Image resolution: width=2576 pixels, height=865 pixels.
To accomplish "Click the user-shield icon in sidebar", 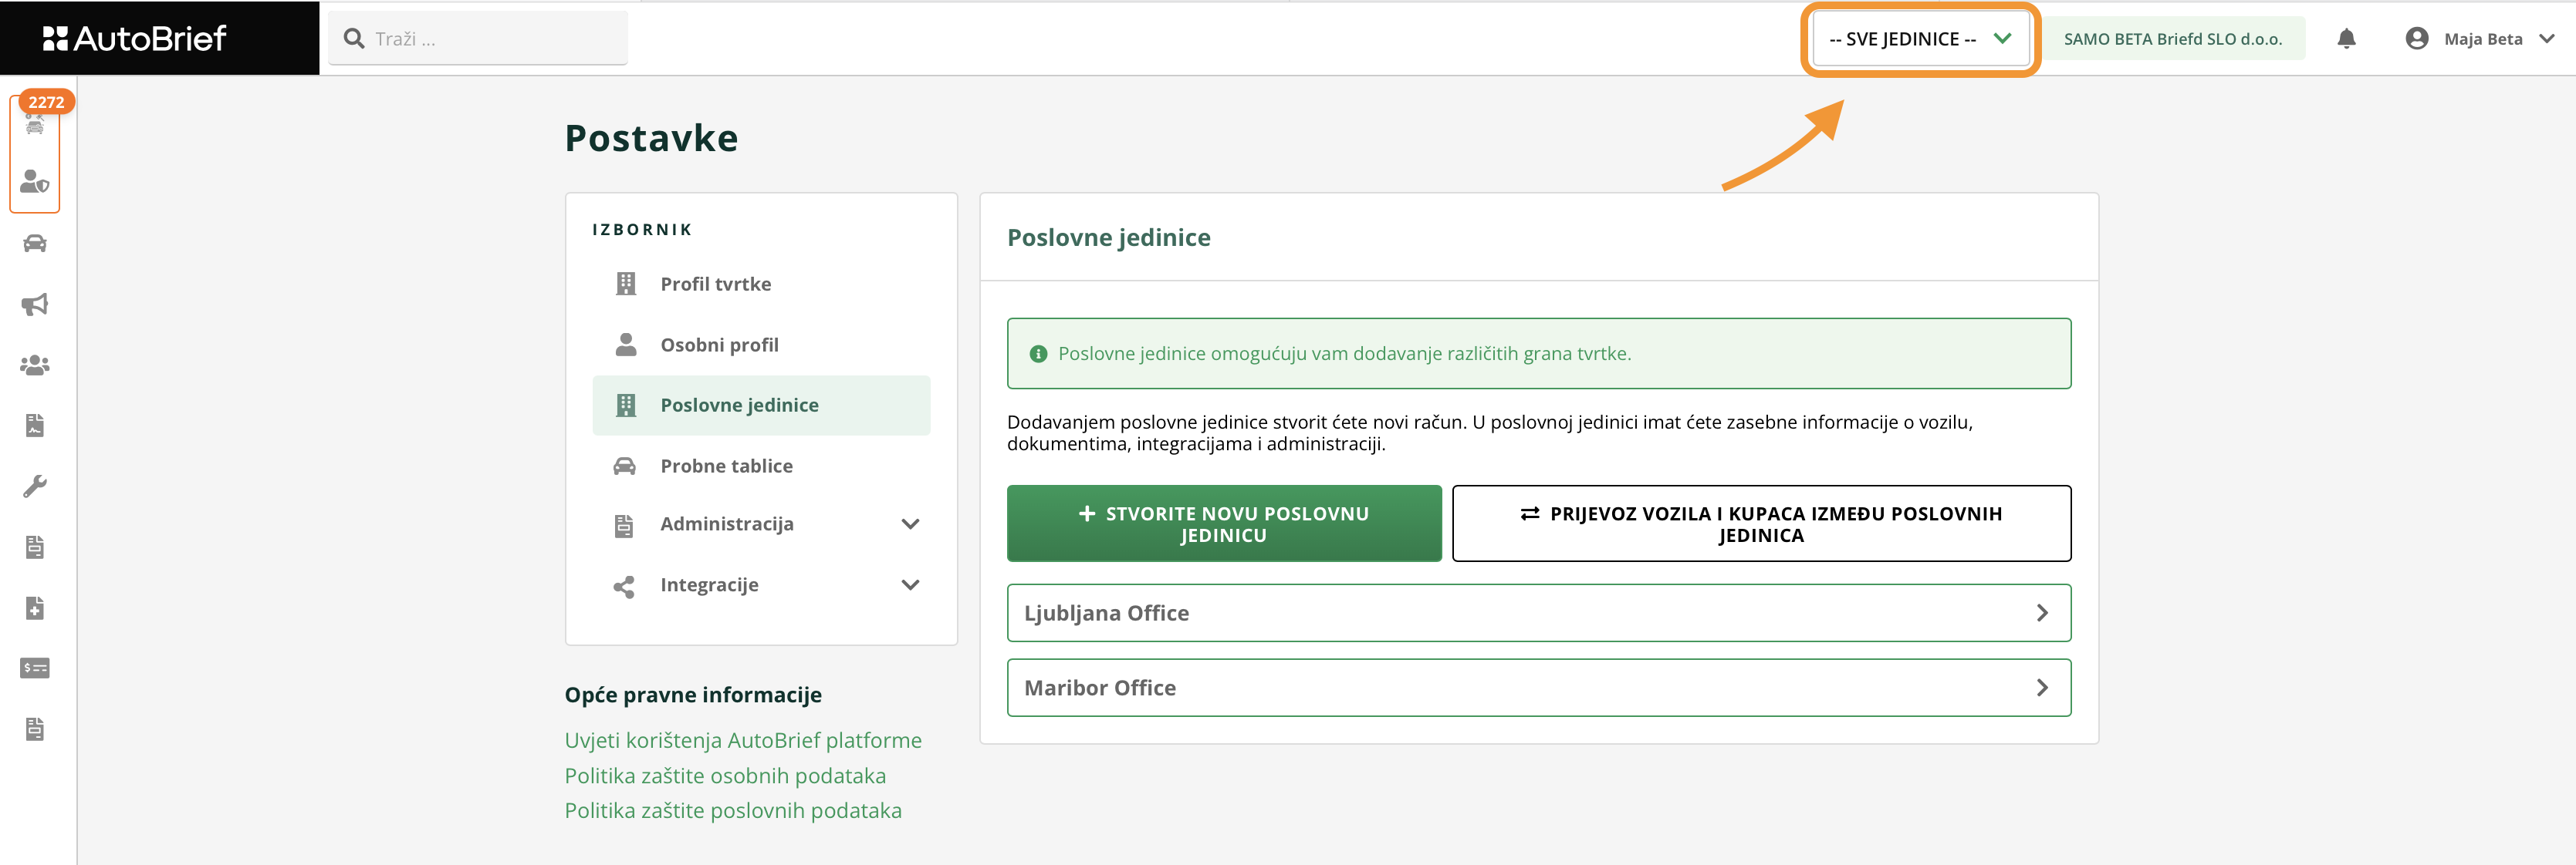I will click(x=35, y=182).
